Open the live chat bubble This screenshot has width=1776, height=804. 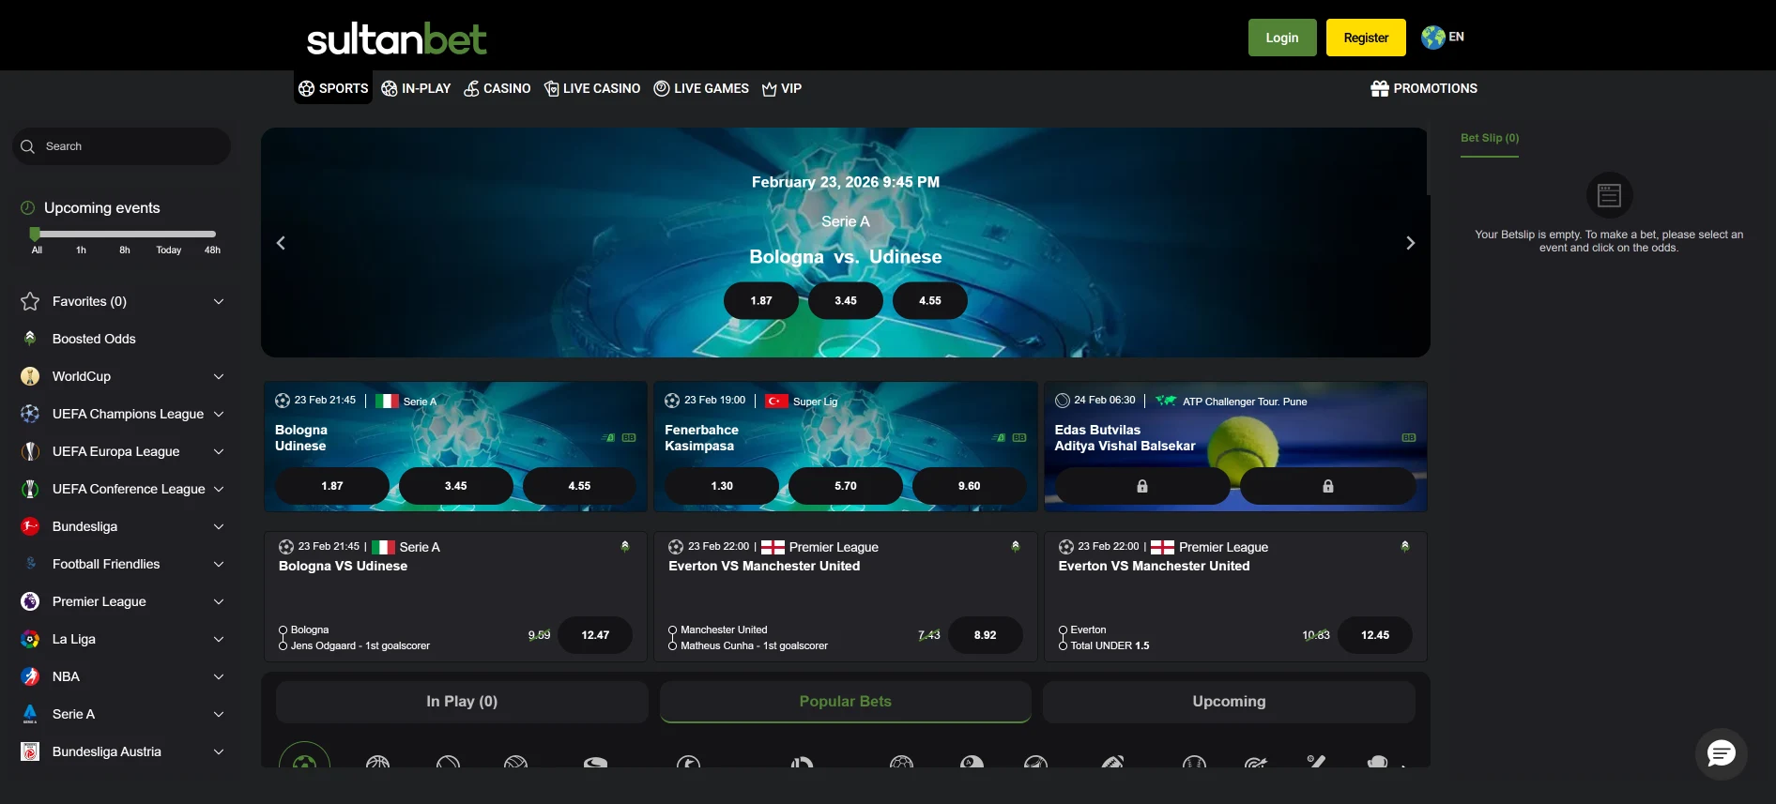pos(1721,753)
